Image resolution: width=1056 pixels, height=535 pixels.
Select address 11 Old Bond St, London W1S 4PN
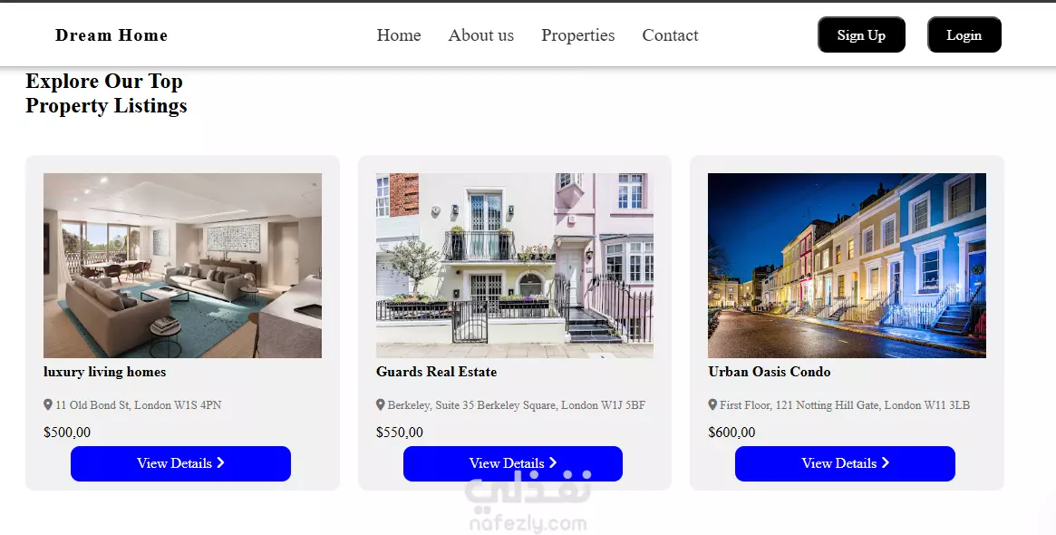138,405
